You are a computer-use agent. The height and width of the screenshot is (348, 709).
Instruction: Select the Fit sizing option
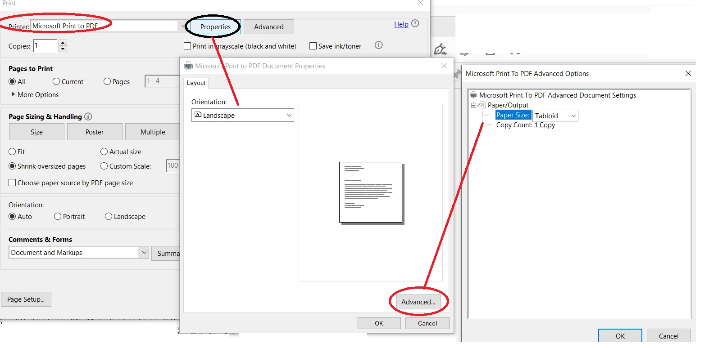pyautogui.click(x=12, y=152)
